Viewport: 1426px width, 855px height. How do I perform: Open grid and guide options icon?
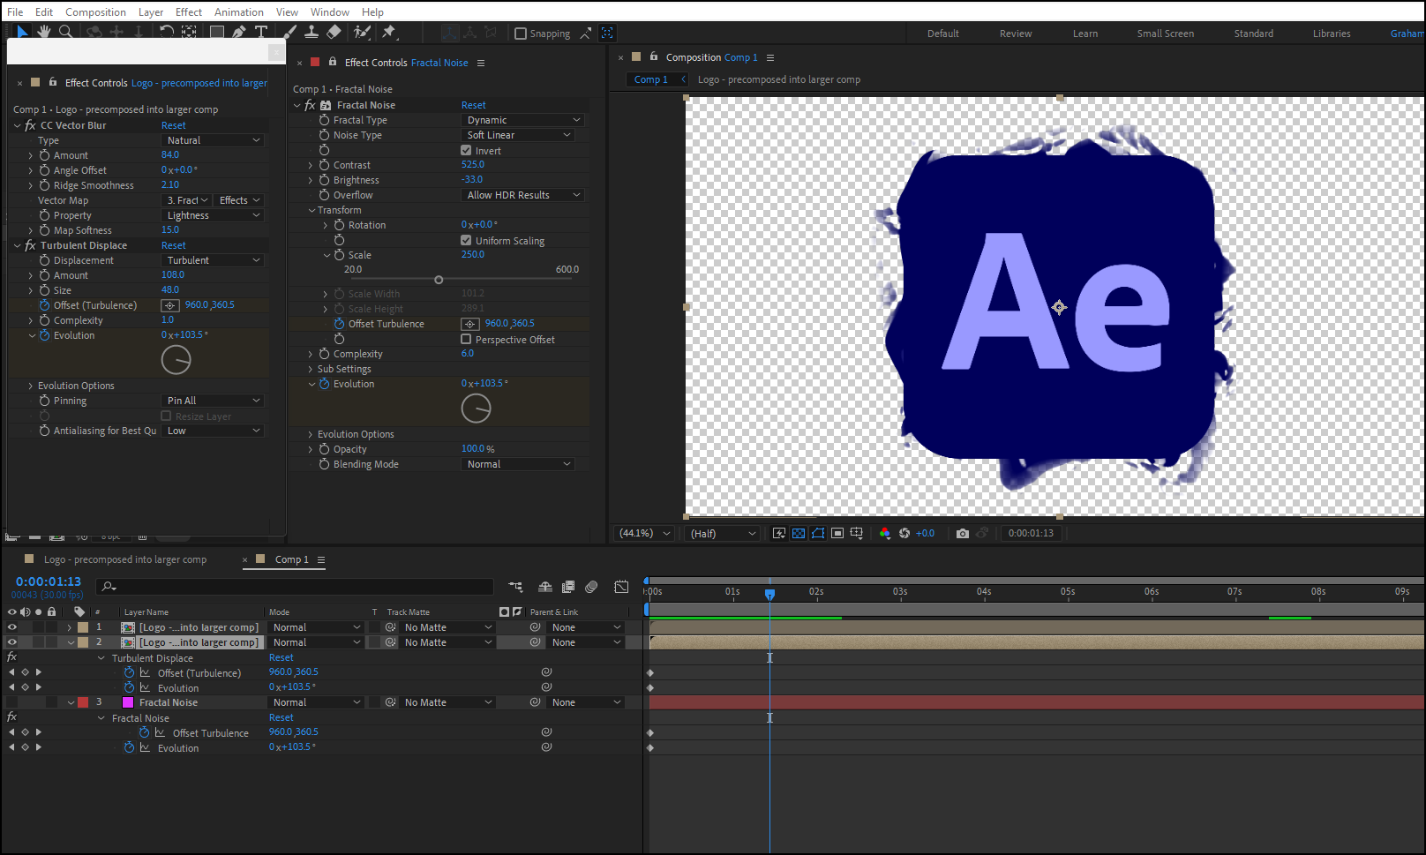tap(857, 533)
